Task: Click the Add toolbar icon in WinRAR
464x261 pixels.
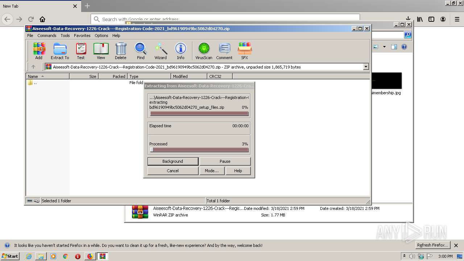Action: click(x=39, y=51)
